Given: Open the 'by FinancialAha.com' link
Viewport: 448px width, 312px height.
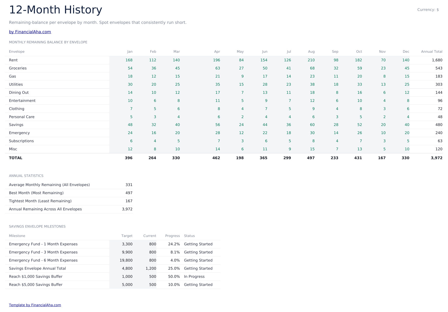Looking at the screenshot, I should [x=30, y=32].
